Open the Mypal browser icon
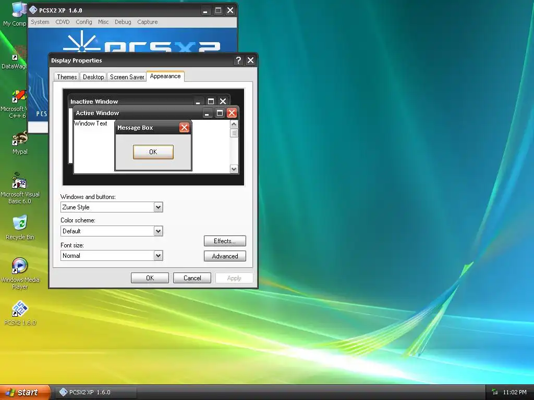Image resolution: width=534 pixels, height=400 pixels. (x=20, y=143)
